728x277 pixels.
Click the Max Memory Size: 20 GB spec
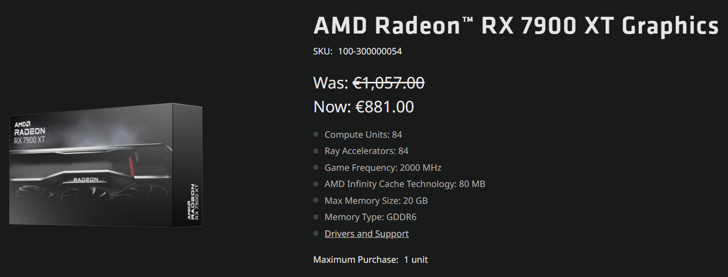click(x=376, y=201)
